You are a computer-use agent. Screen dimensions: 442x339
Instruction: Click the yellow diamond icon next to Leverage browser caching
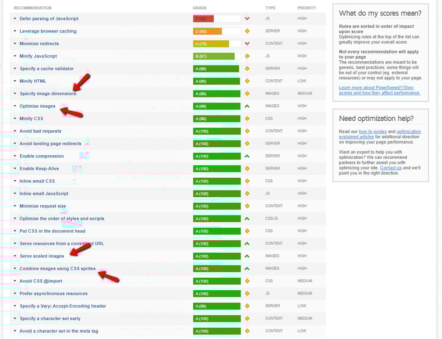point(247,31)
